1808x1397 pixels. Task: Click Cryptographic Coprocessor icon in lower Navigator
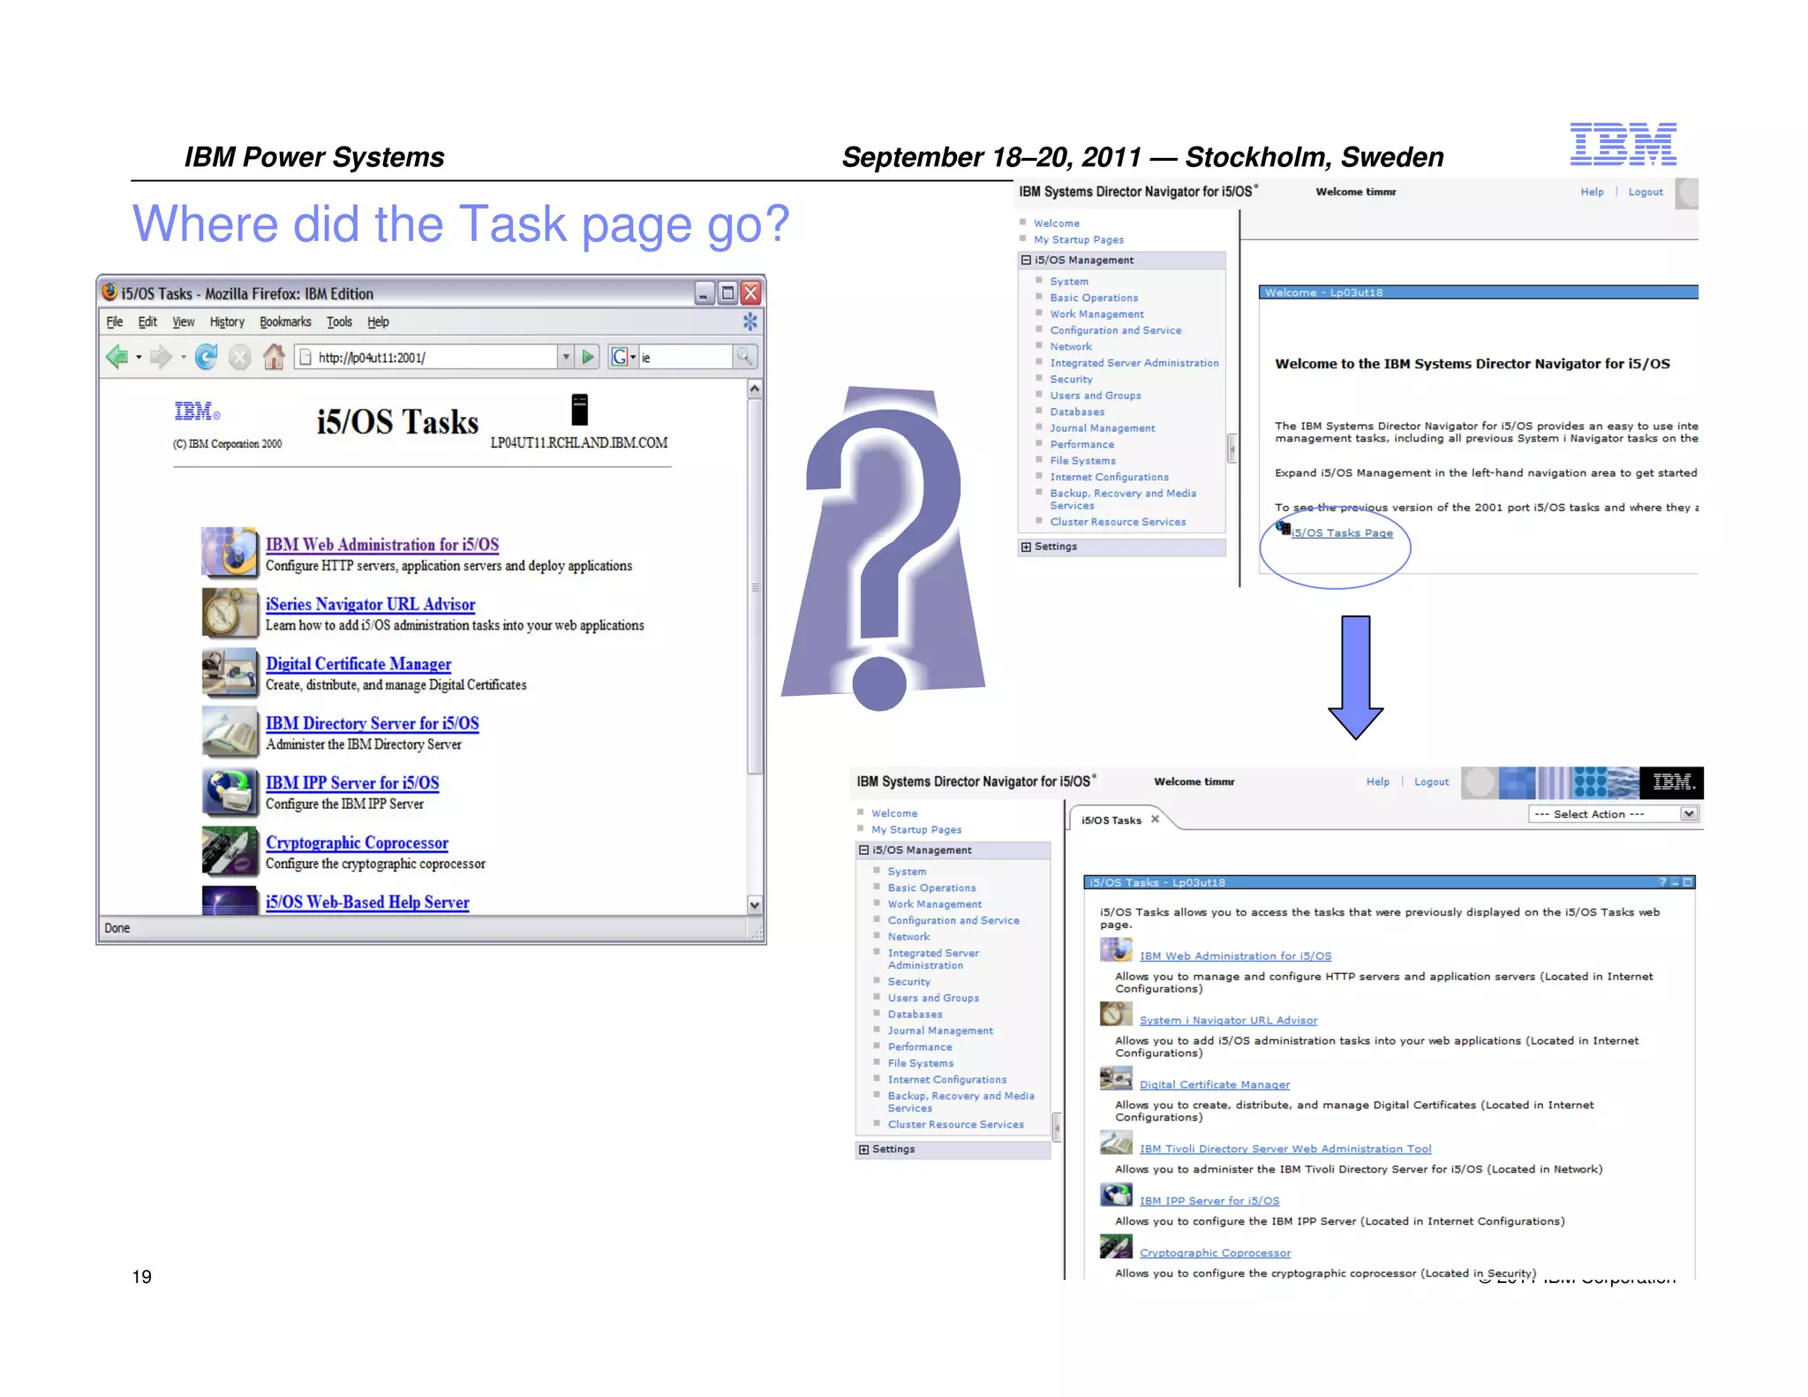[x=1116, y=1246]
